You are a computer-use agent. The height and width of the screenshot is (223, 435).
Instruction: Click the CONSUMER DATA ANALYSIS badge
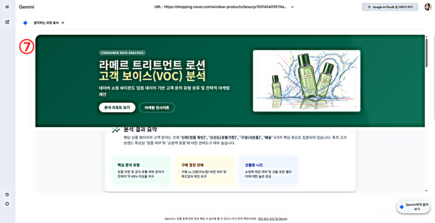[x=122, y=53]
